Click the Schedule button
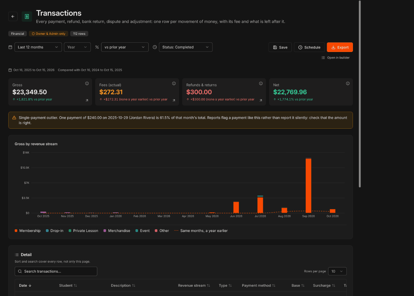This screenshot has width=414, height=296. click(x=309, y=47)
